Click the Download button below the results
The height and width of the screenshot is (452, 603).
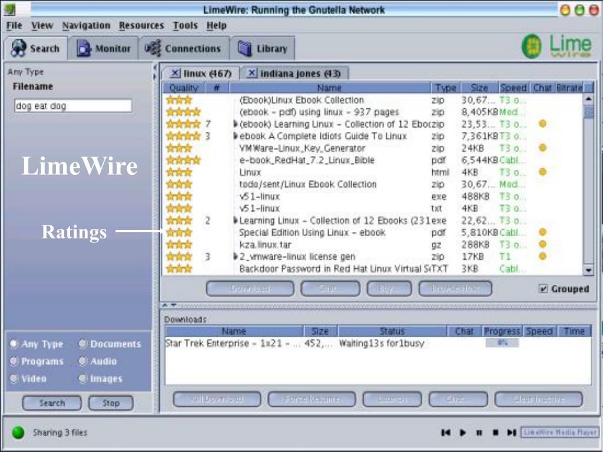pyautogui.click(x=250, y=288)
